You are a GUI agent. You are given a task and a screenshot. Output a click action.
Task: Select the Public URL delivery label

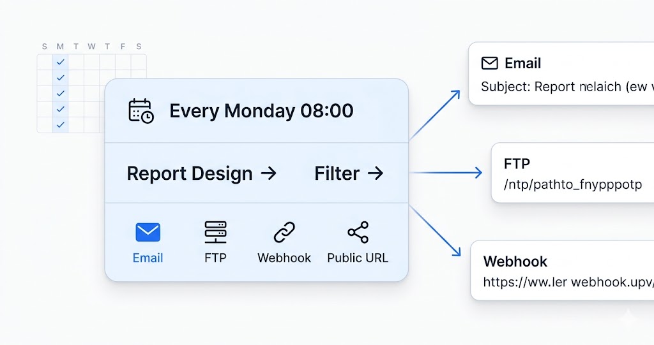click(358, 258)
